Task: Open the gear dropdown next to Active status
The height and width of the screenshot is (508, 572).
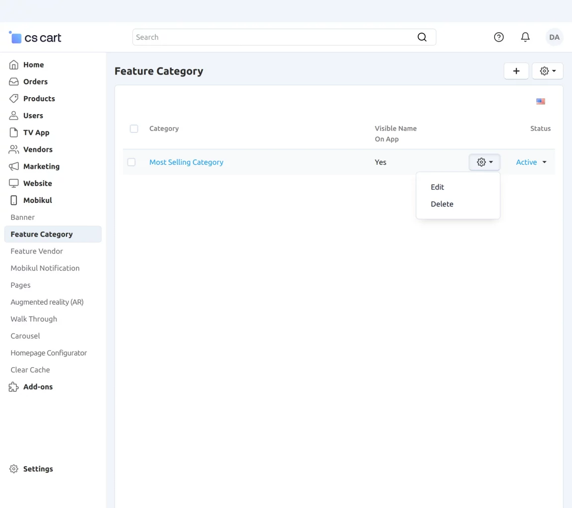Action: tap(484, 162)
